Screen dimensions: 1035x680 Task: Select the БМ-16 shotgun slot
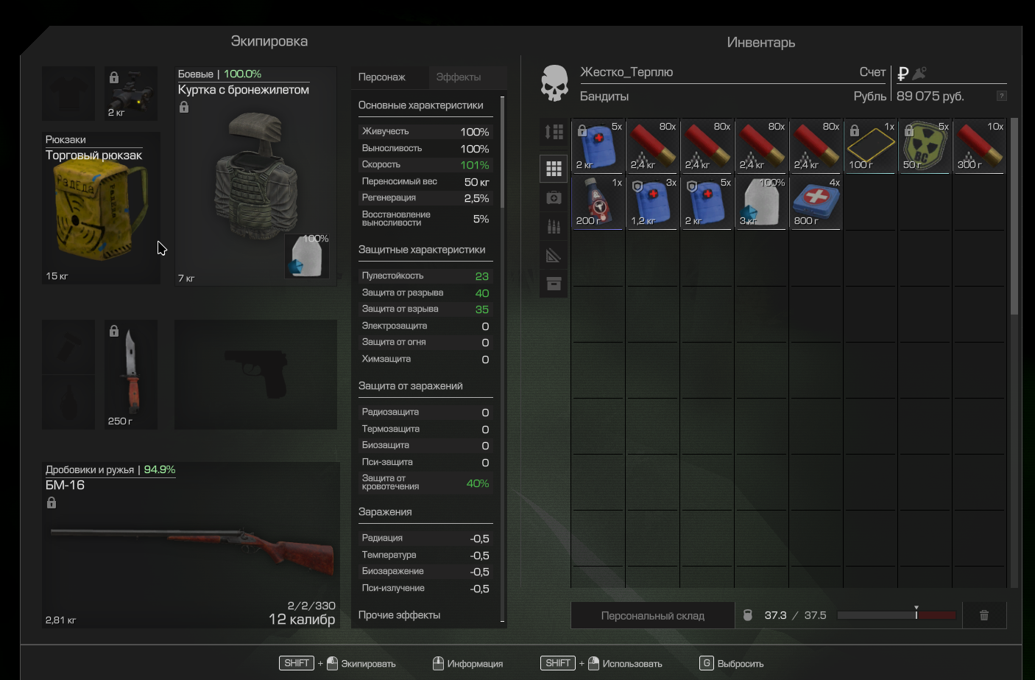[190, 545]
